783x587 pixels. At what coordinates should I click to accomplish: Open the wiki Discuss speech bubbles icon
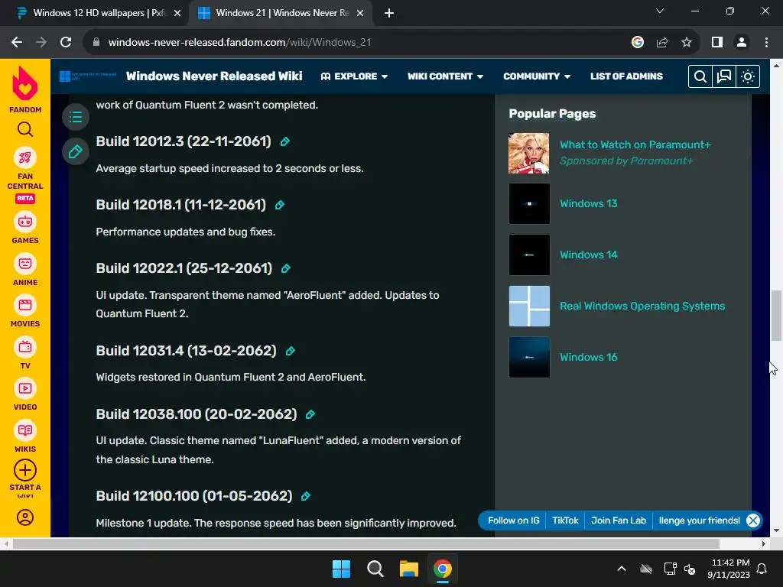click(724, 76)
